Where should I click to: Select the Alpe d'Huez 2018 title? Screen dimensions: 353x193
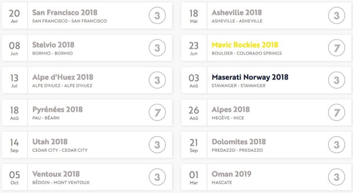point(63,77)
